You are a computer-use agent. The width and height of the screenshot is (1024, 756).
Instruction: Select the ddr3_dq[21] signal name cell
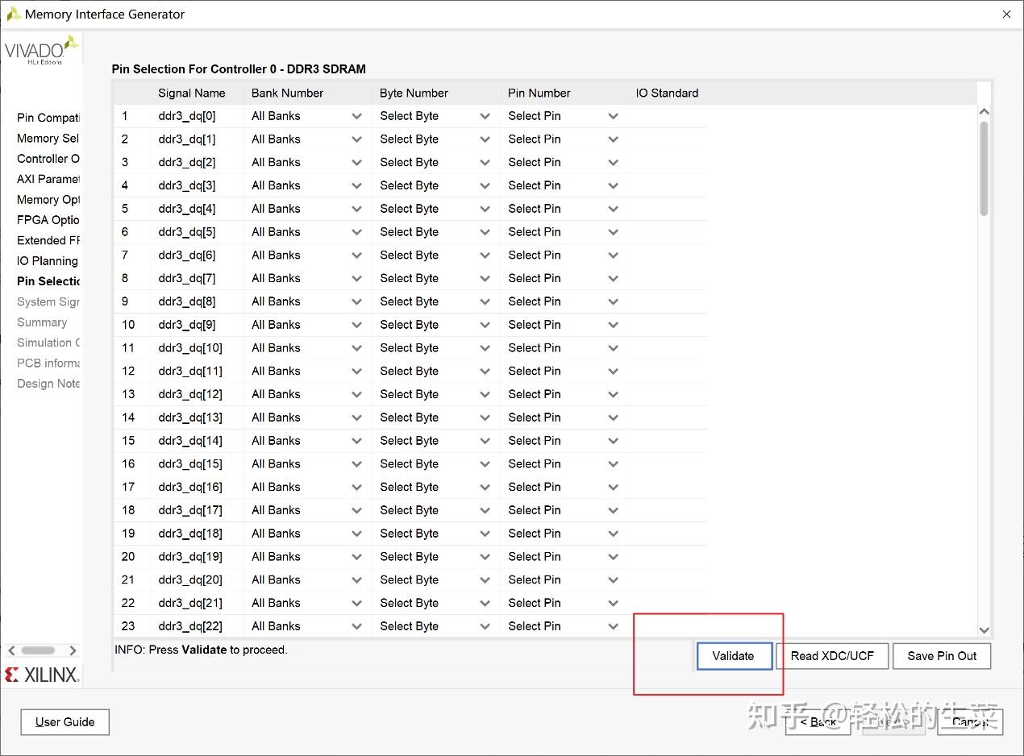(x=190, y=603)
